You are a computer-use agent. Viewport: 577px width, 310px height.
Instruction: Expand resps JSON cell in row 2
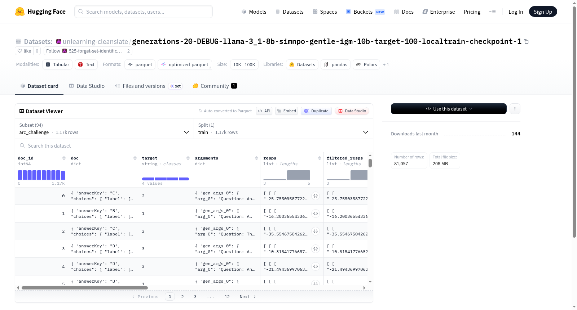tap(316, 232)
